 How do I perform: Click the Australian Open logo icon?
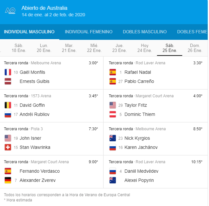coord(10,11)
